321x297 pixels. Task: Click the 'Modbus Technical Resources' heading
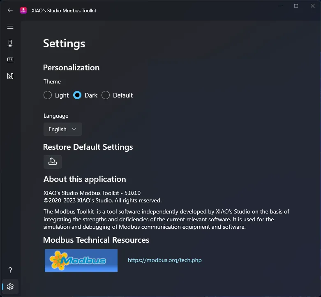click(96, 240)
